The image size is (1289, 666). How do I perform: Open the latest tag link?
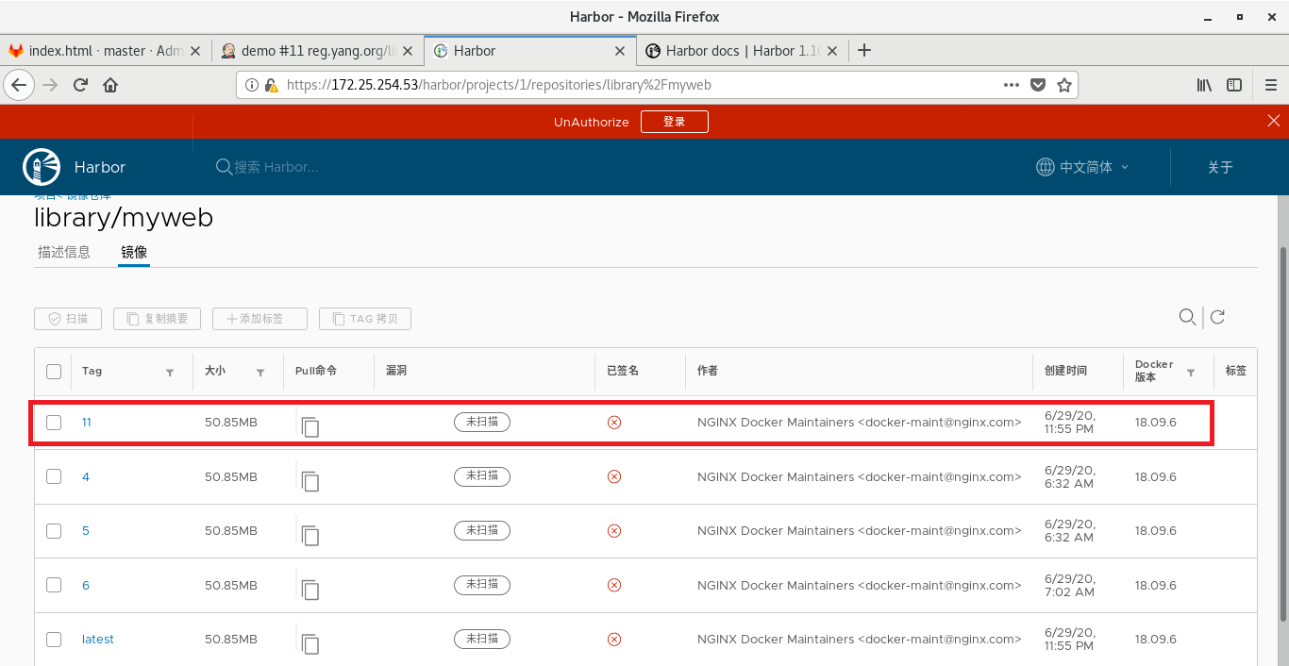(98, 640)
